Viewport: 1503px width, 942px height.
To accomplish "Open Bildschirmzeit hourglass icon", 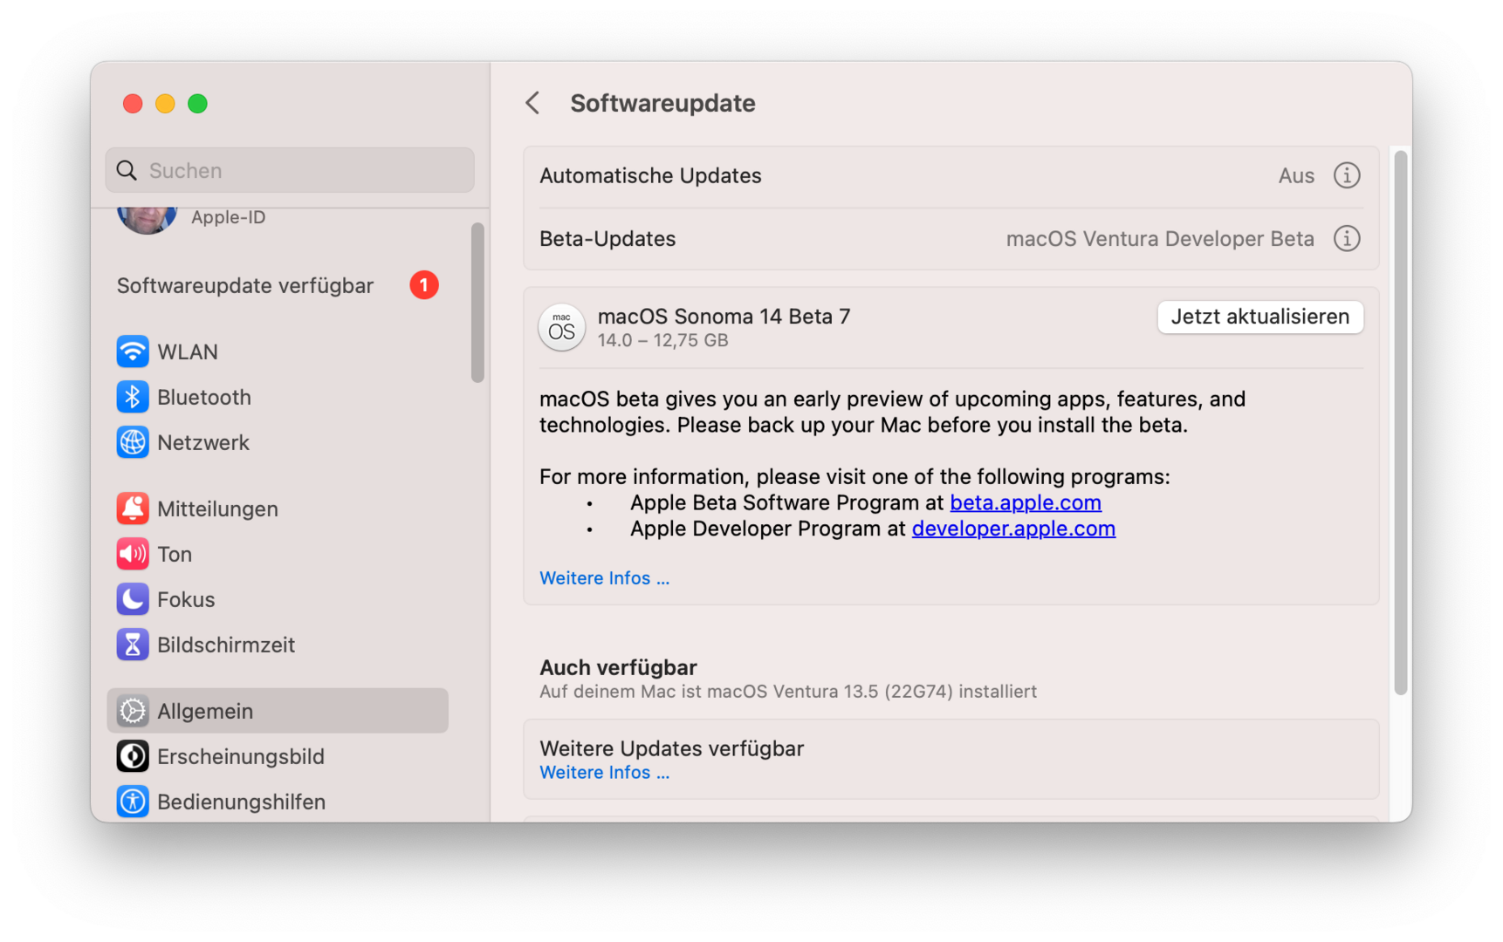I will click(133, 645).
